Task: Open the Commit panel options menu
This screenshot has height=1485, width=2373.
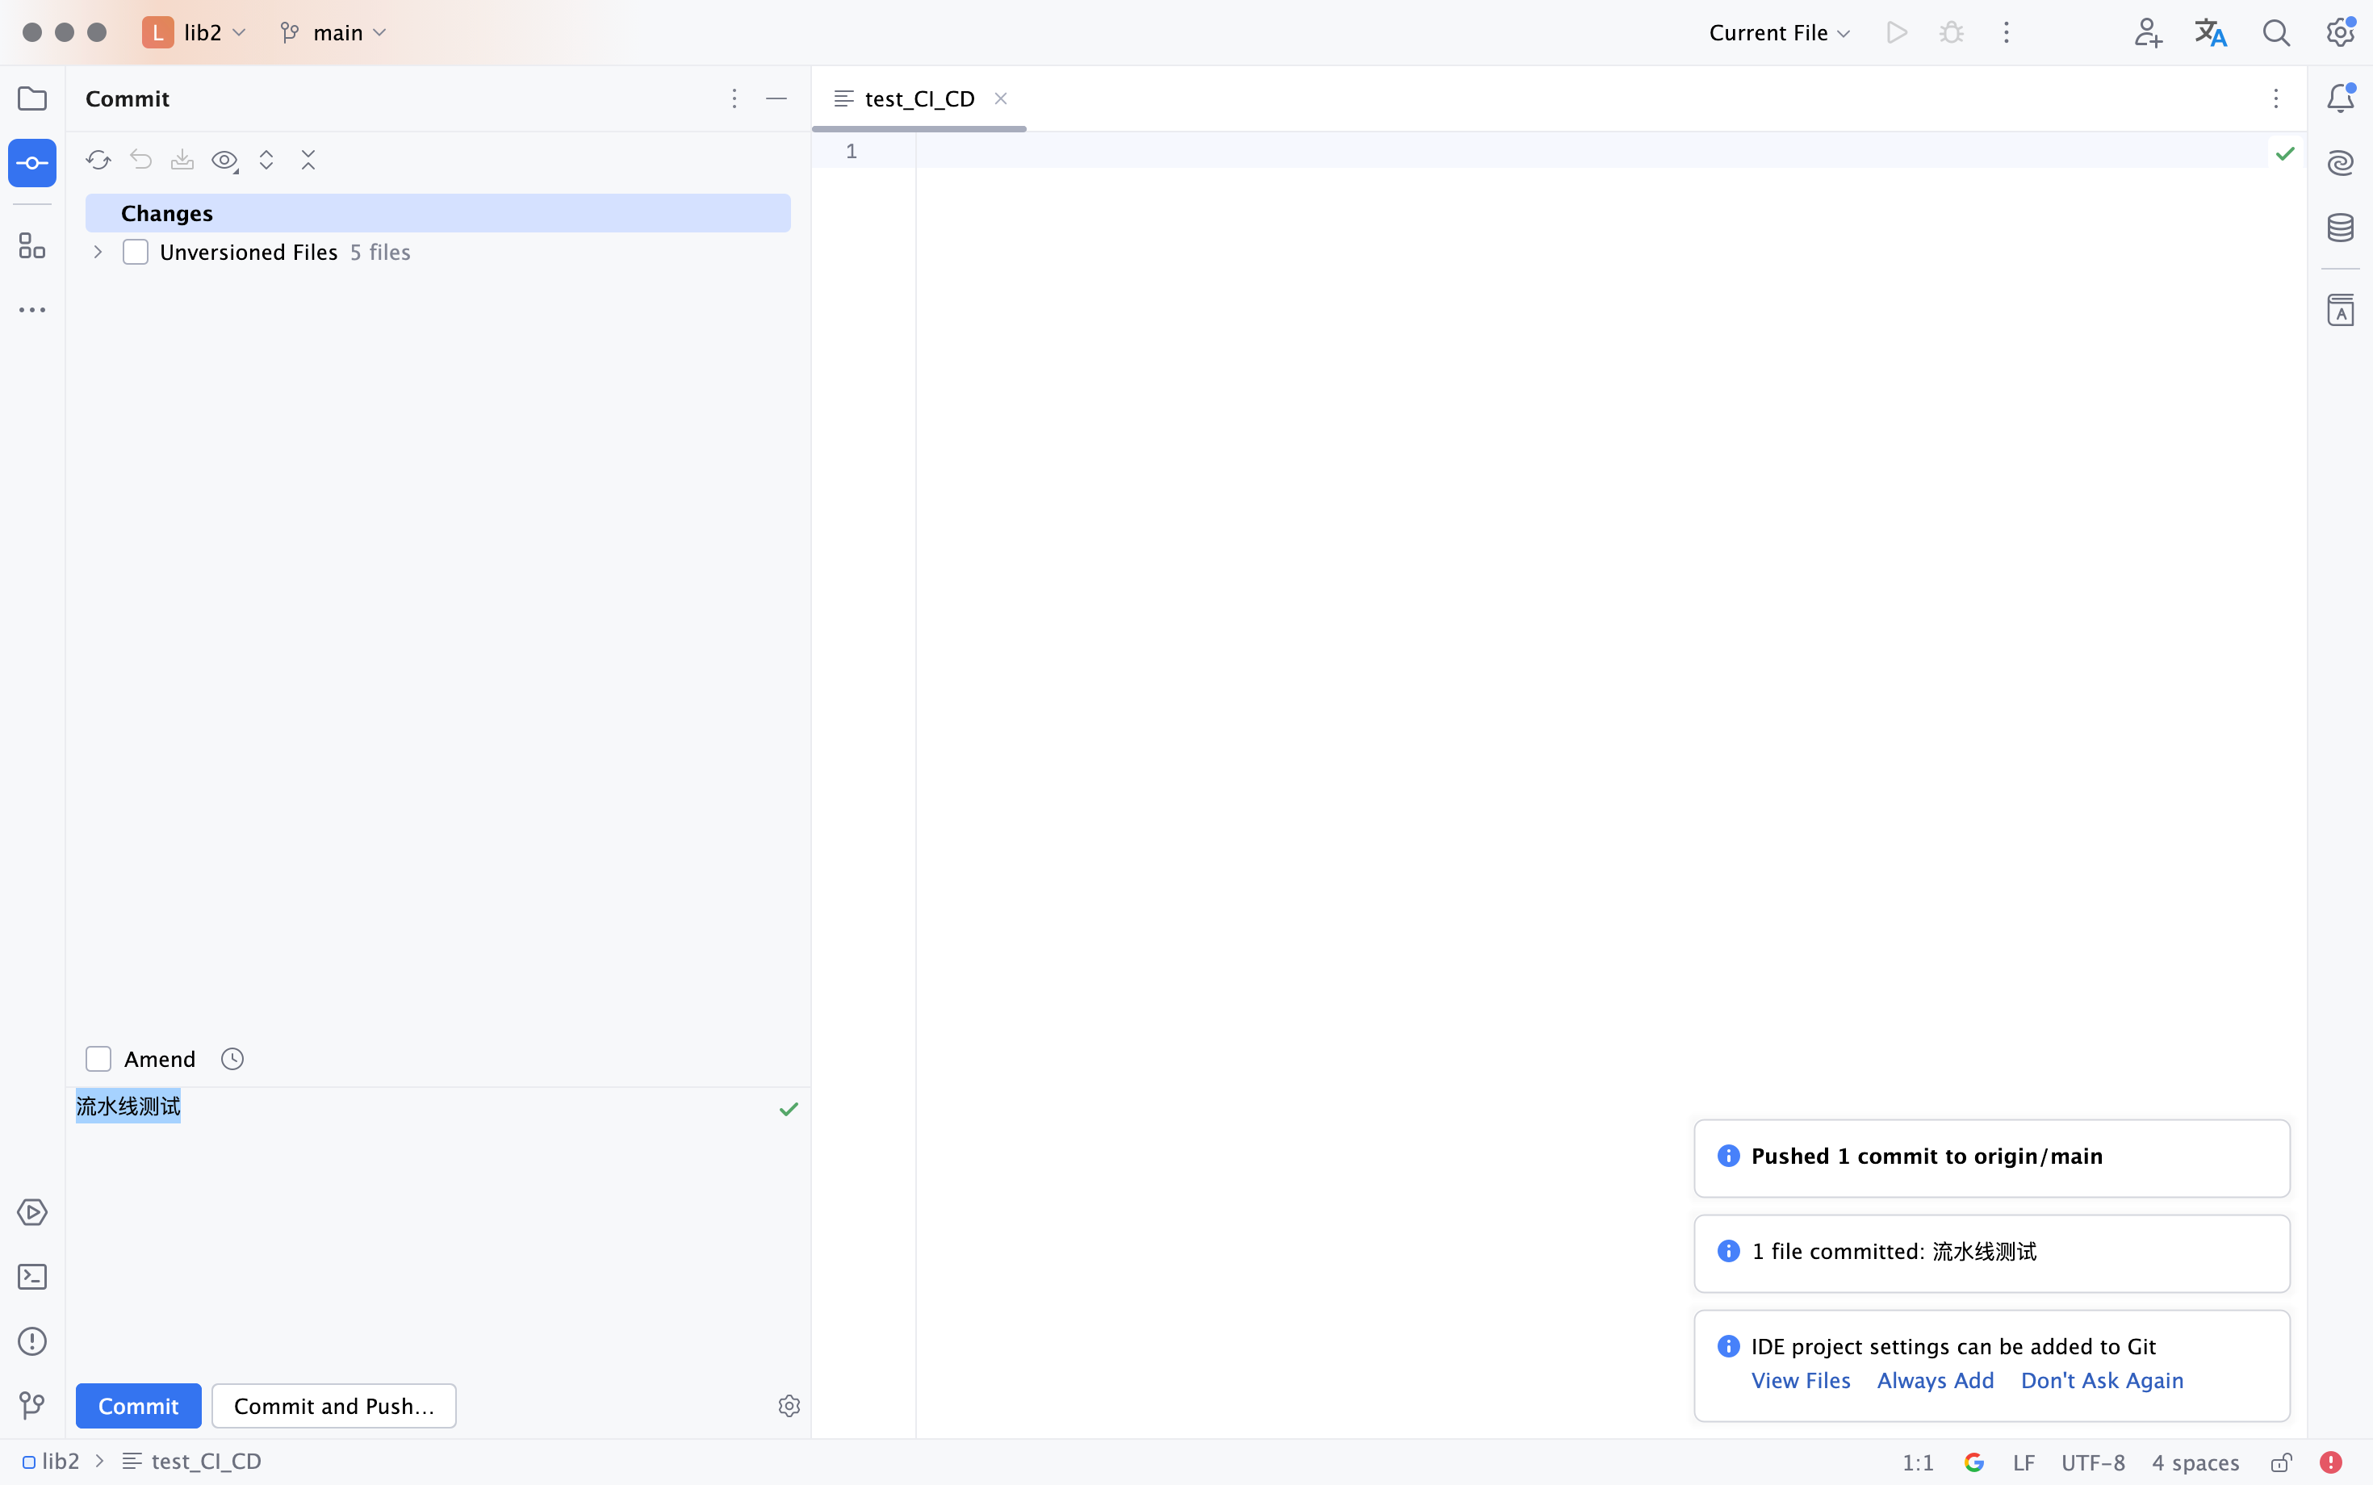Action: coord(734,98)
